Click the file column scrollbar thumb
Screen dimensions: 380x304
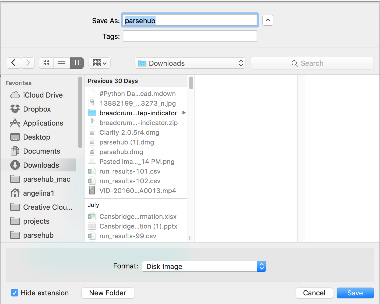tap(191, 83)
